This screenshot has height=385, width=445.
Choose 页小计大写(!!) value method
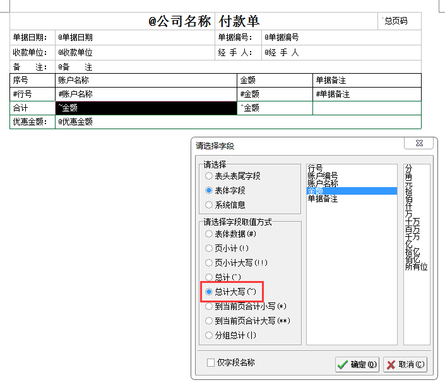(237, 263)
